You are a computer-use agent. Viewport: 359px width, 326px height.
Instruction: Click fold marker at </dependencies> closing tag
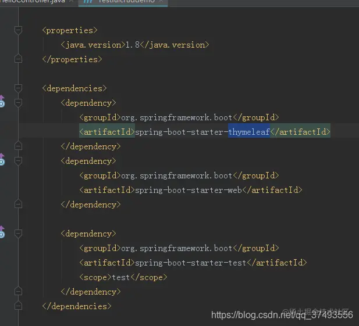(x=18, y=306)
